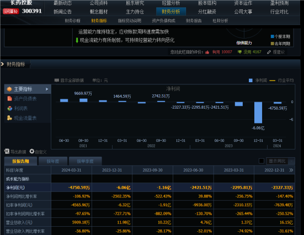The image size is (304, 235).
Task: Click the 12-31 2023 net profit bar
Action: [258, 113]
